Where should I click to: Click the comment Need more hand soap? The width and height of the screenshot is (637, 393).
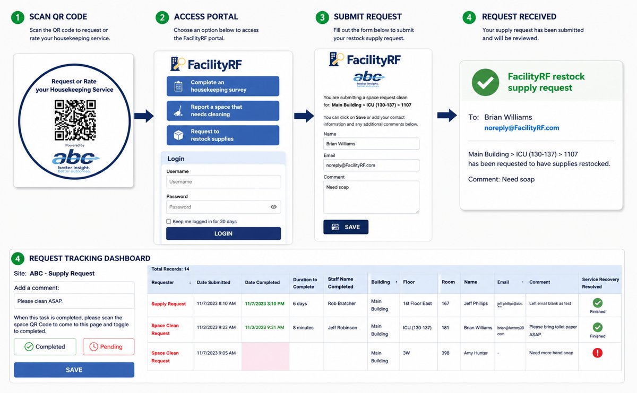552,353
